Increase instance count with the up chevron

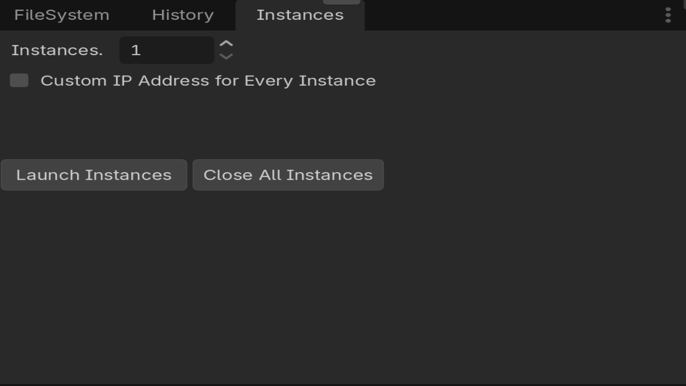[226, 44]
